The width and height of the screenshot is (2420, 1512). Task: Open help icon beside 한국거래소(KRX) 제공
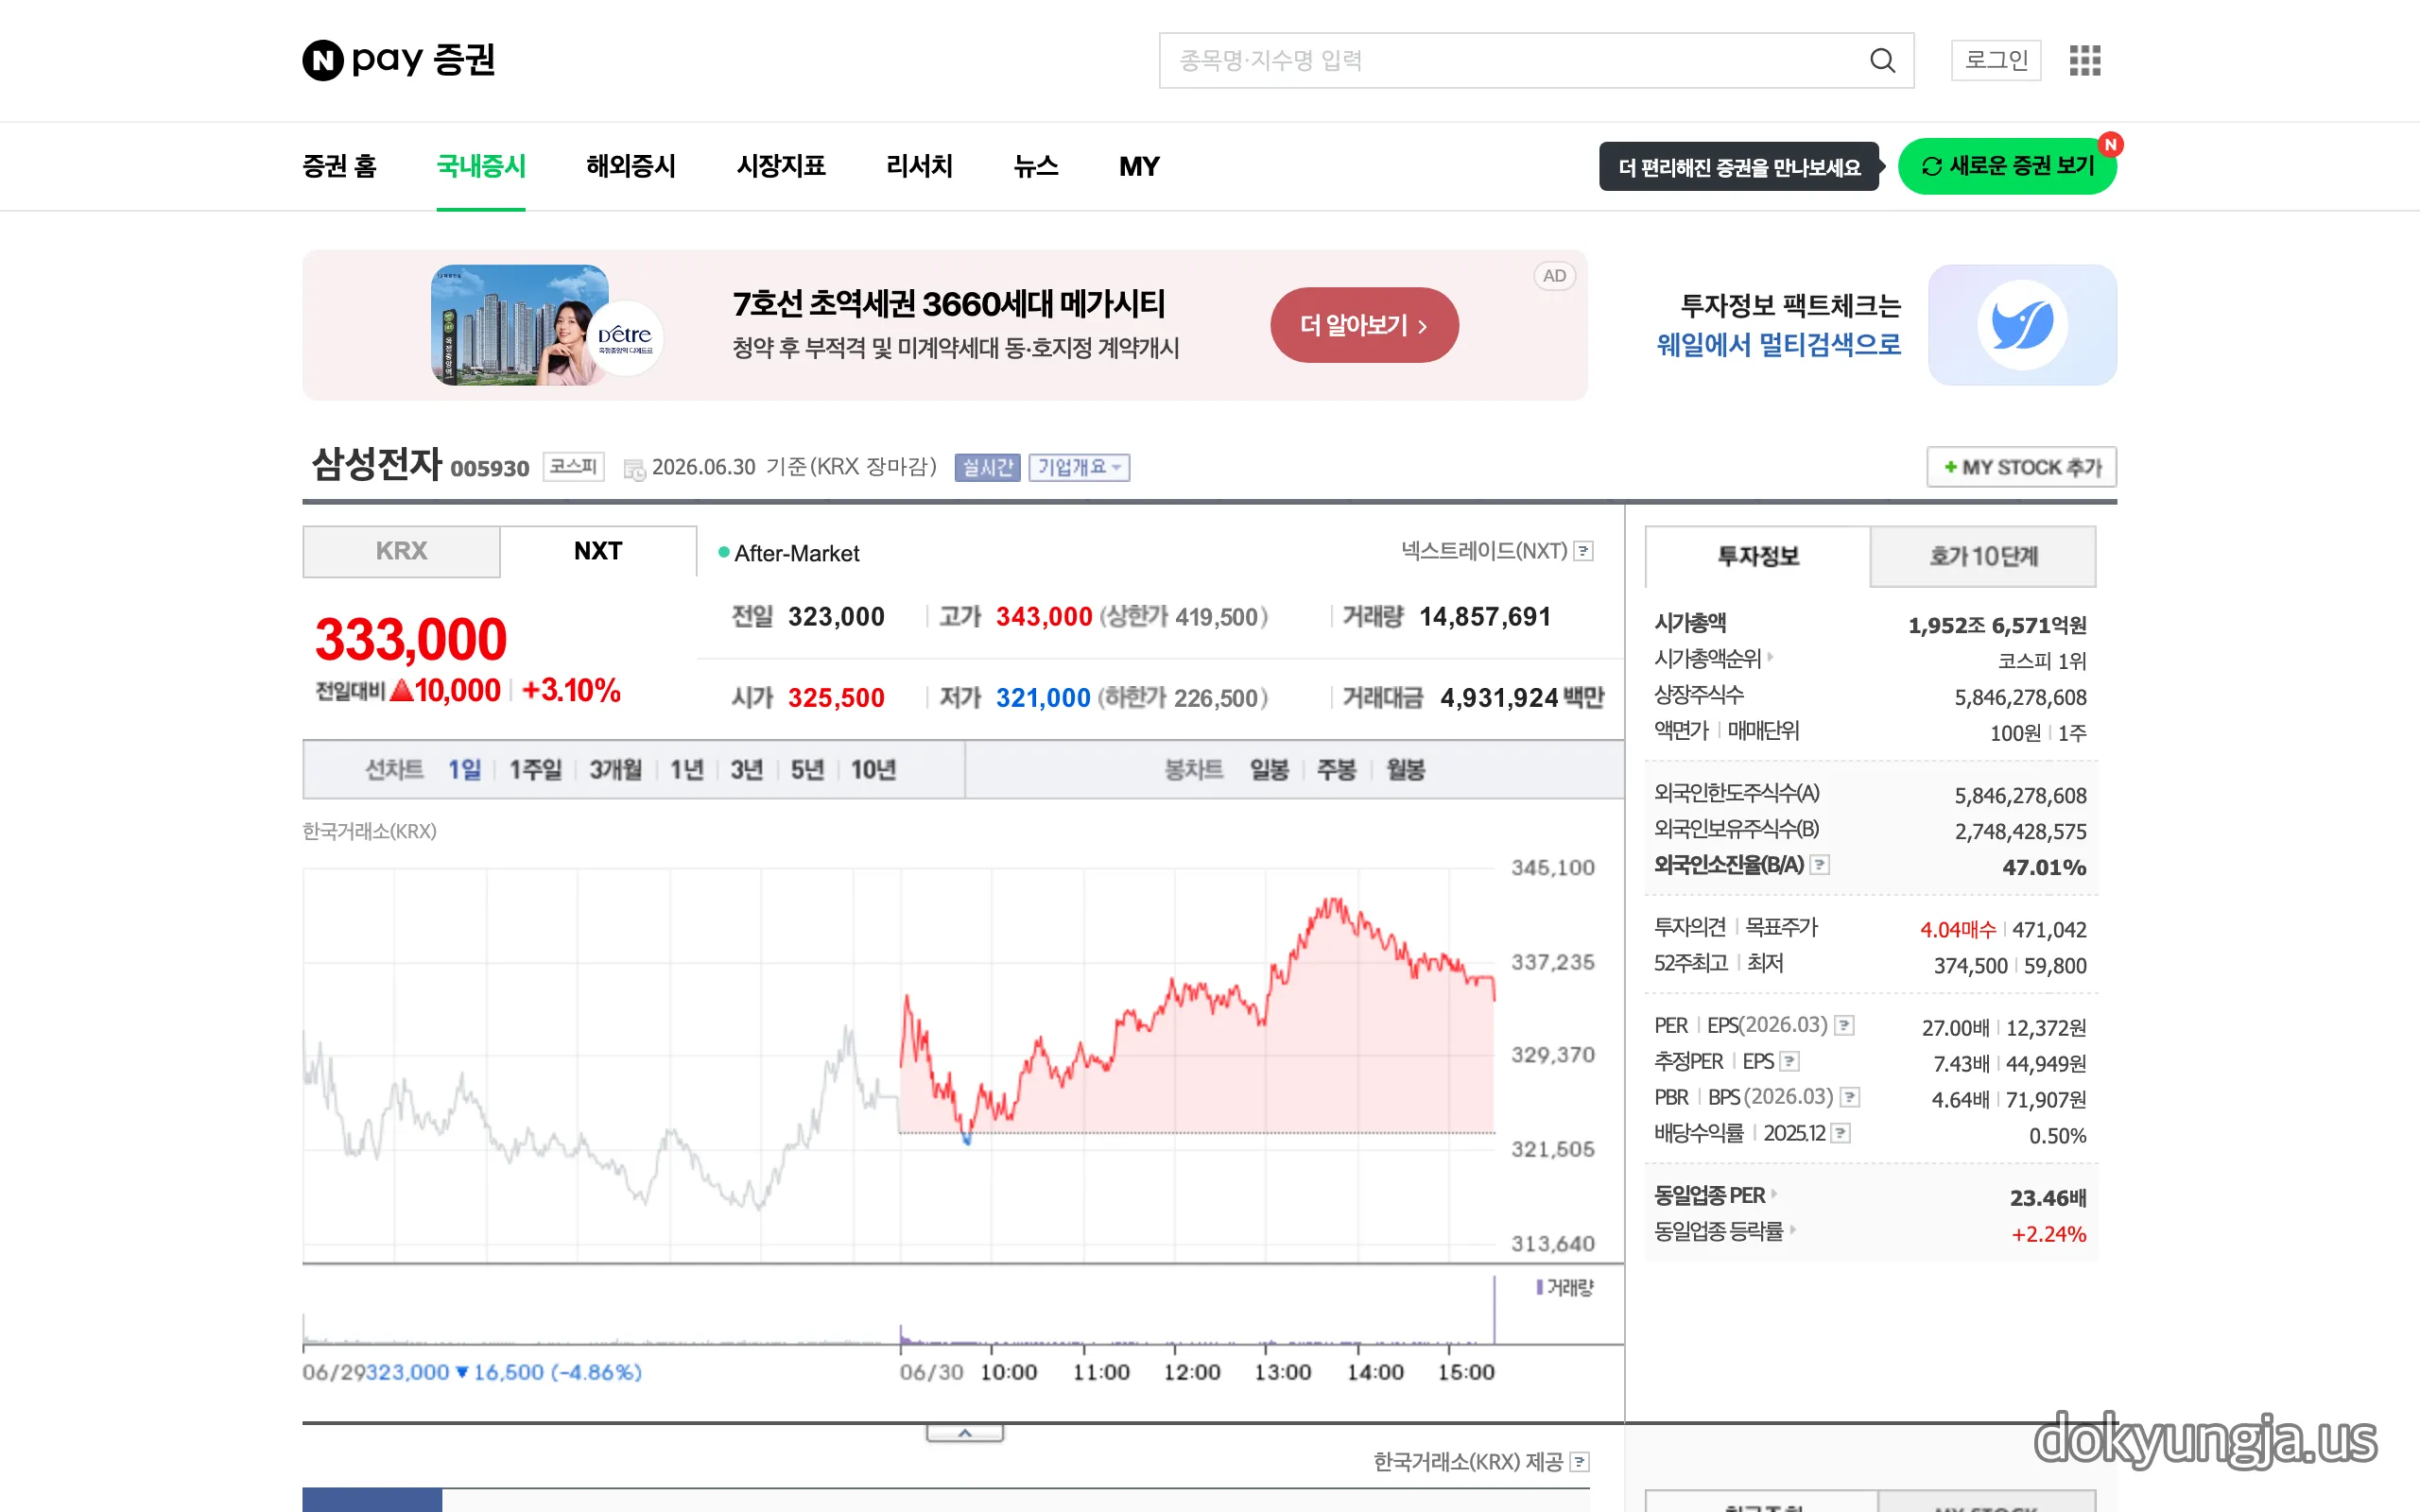(1580, 1463)
